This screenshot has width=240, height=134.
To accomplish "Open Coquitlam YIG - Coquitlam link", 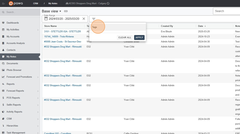I will click(58, 133).
